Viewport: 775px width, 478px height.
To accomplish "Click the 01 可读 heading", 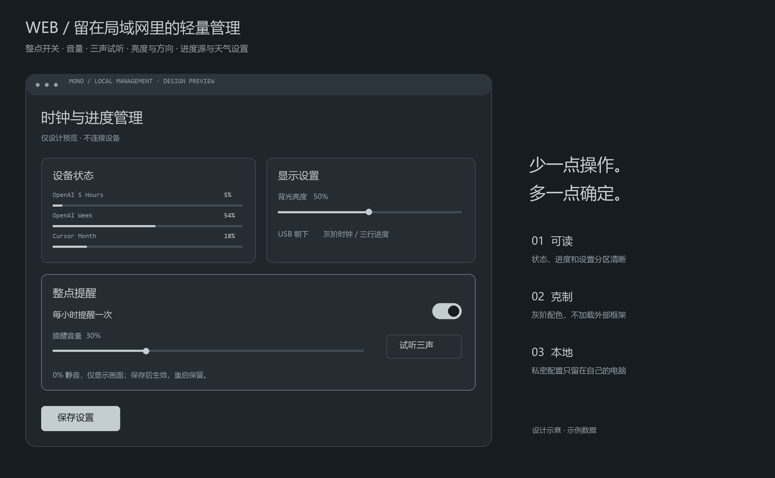I will 552,241.
